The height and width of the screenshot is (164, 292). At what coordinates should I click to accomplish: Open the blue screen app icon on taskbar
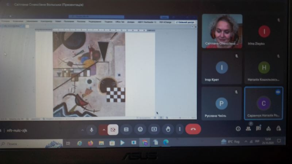134,142
